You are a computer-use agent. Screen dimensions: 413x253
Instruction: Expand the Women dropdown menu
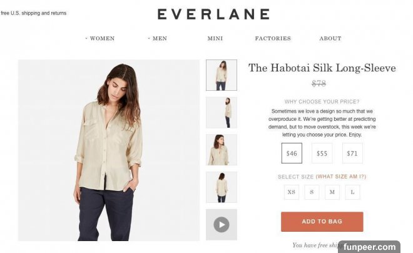(100, 38)
